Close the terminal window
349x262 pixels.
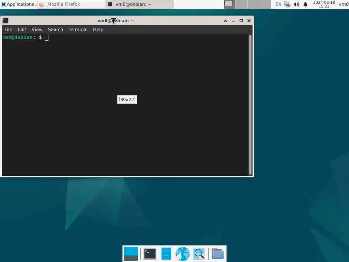(249, 21)
